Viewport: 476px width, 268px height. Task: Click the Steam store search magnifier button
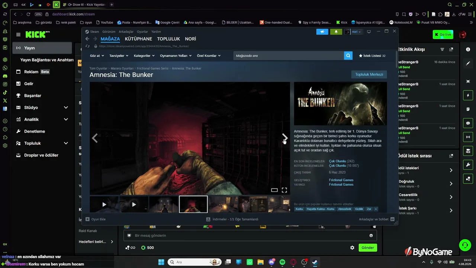(x=348, y=55)
